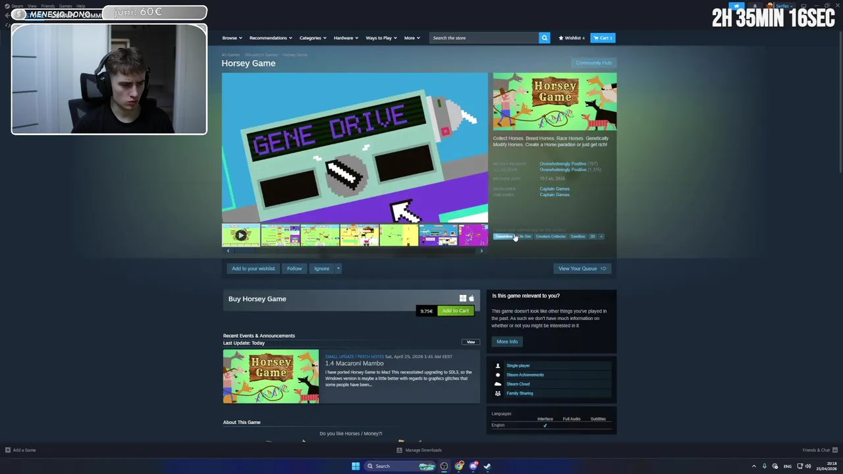Expand the Ways to Play dropdown
The width and height of the screenshot is (843, 474).
[381, 38]
